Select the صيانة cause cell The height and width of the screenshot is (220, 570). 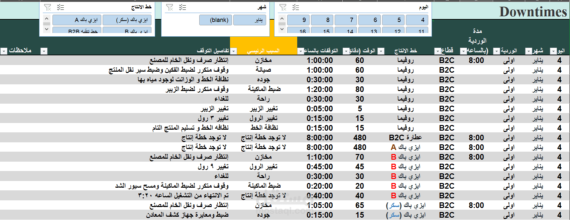263,70
